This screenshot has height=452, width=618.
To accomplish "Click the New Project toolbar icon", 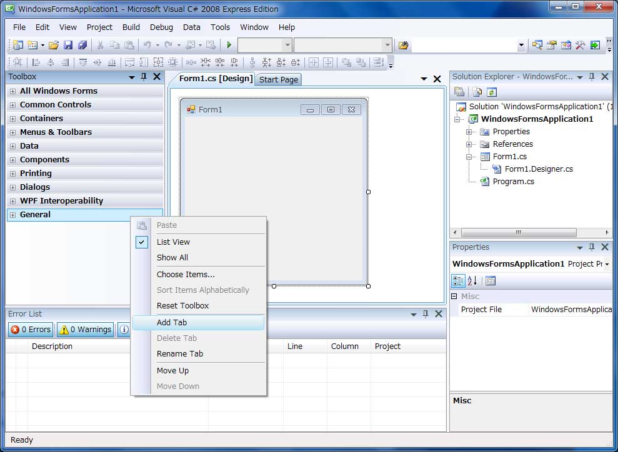I will tap(18, 45).
